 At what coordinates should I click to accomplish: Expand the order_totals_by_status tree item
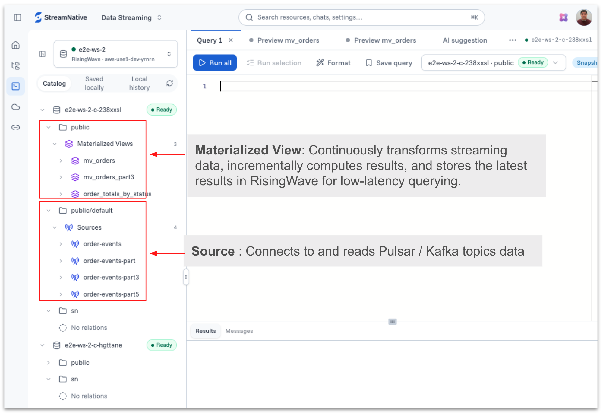(x=61, y=194)
